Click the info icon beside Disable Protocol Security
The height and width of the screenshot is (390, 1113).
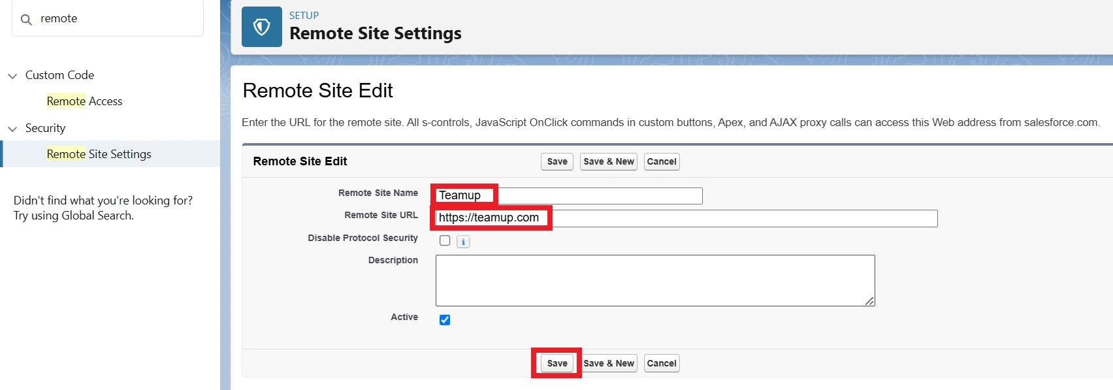463,242
